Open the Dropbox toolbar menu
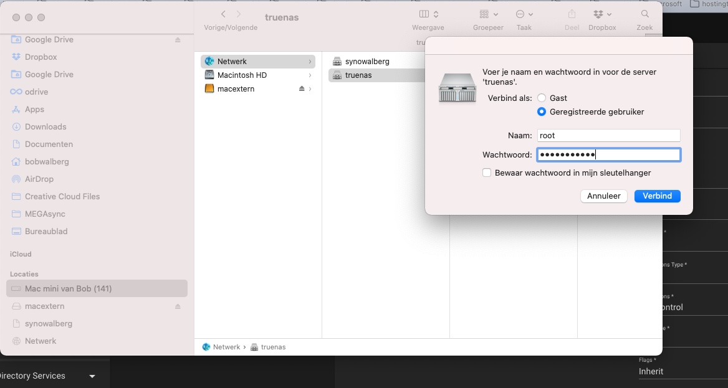728x388 pixels. tap(602, 14)
